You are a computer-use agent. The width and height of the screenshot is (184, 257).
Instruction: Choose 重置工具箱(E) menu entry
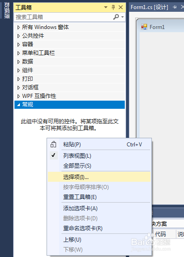(99, 197)
